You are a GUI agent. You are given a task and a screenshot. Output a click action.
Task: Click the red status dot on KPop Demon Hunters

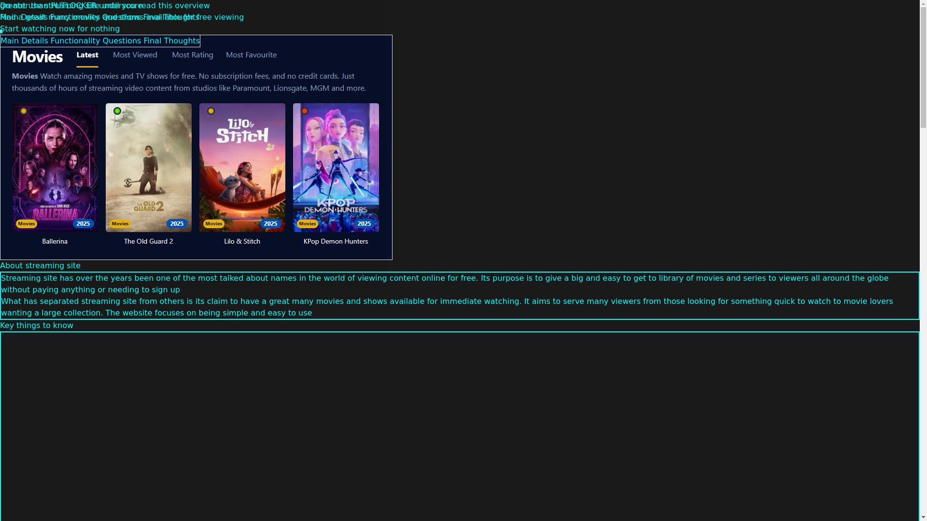[x=305, y=111]
